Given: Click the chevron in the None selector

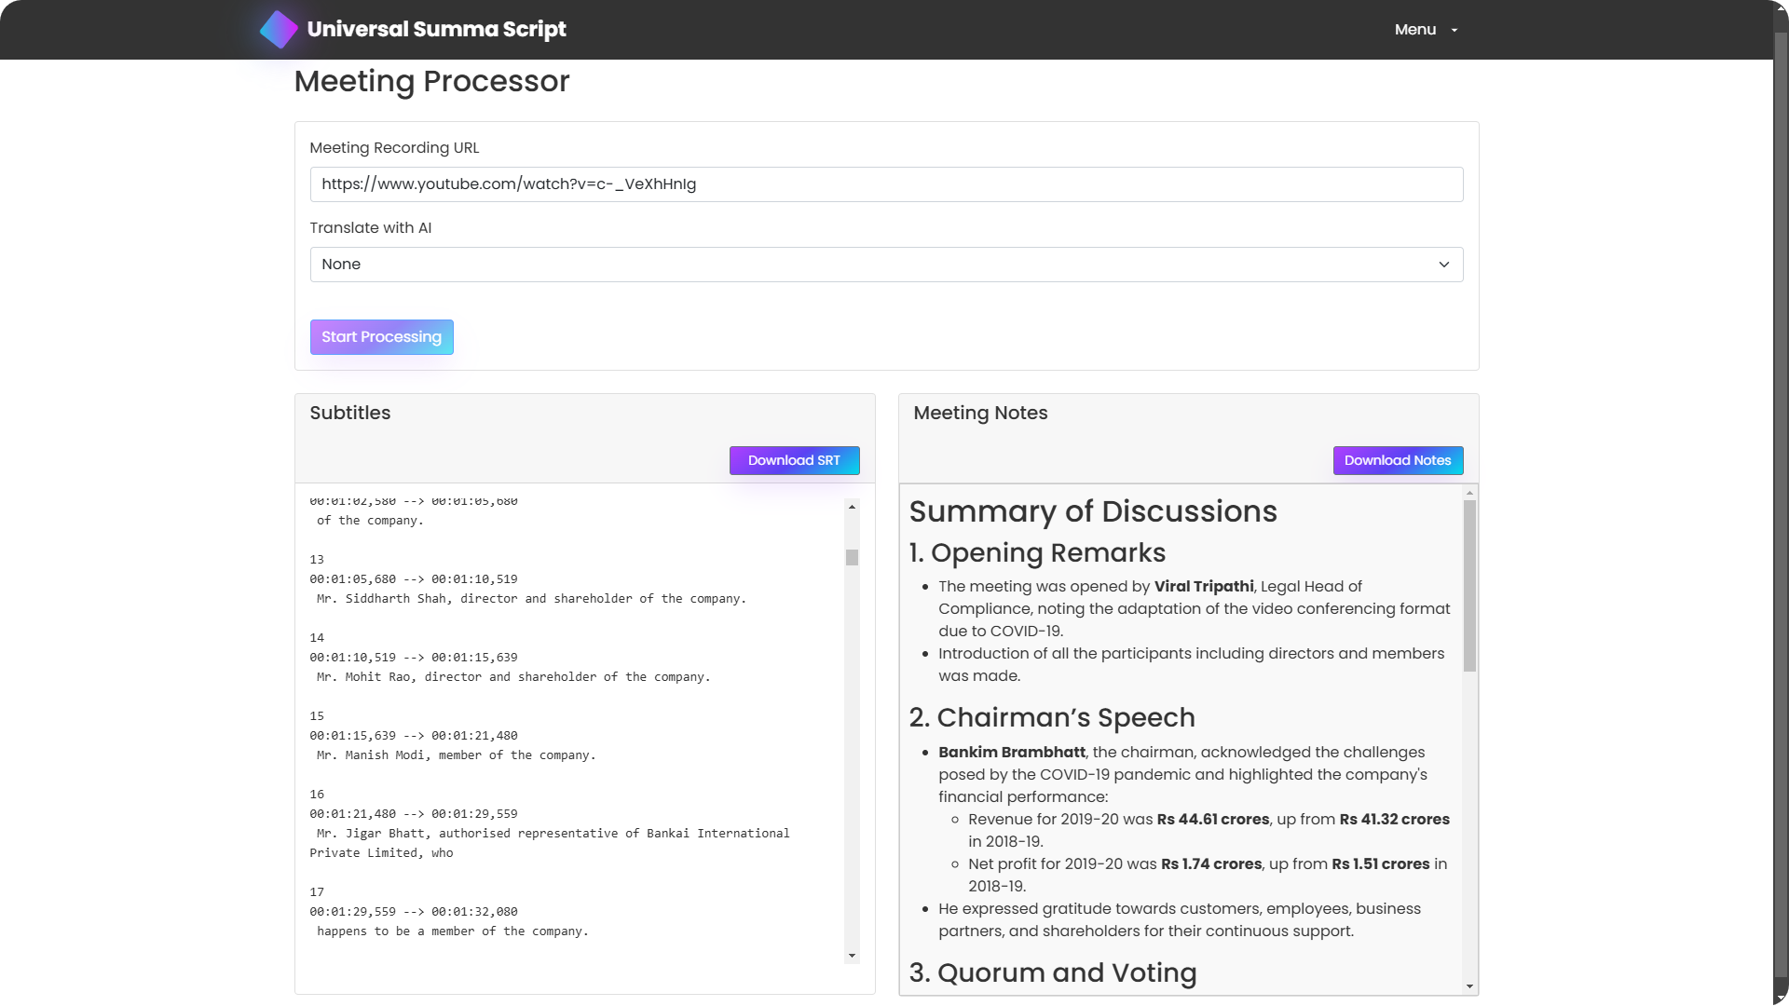Looking at the screenshot, I should tap(1443, 265).
